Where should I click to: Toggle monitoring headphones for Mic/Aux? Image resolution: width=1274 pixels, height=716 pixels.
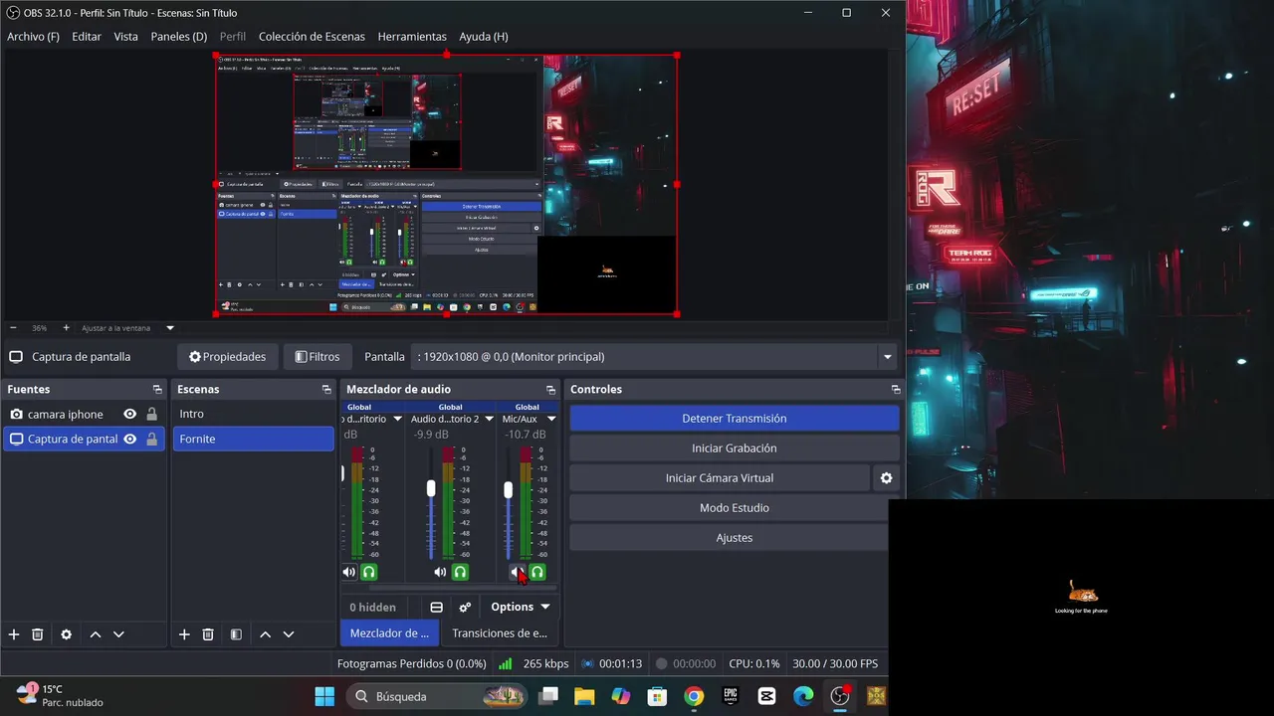tap(537, 573)
